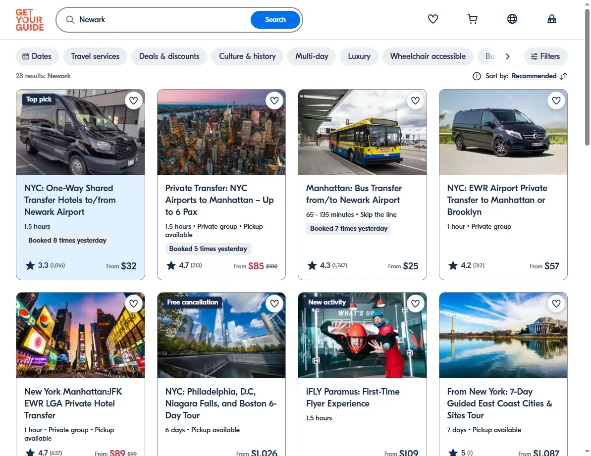Favorite Private Transfer NYC Airports to Manhattan card
This screenshot has width=591, height=456.
274,101
